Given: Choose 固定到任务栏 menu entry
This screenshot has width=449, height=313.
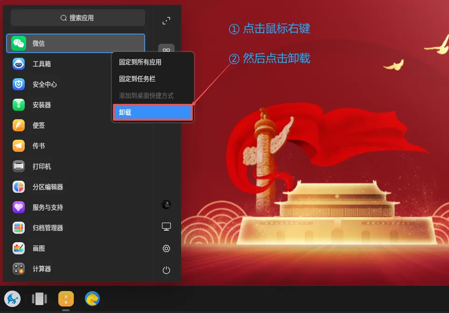Looking at the screenshot, I should pyautogui.click(x=153, y=79).
